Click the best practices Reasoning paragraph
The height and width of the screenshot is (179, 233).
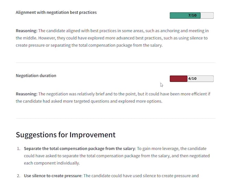click(112, 38)
